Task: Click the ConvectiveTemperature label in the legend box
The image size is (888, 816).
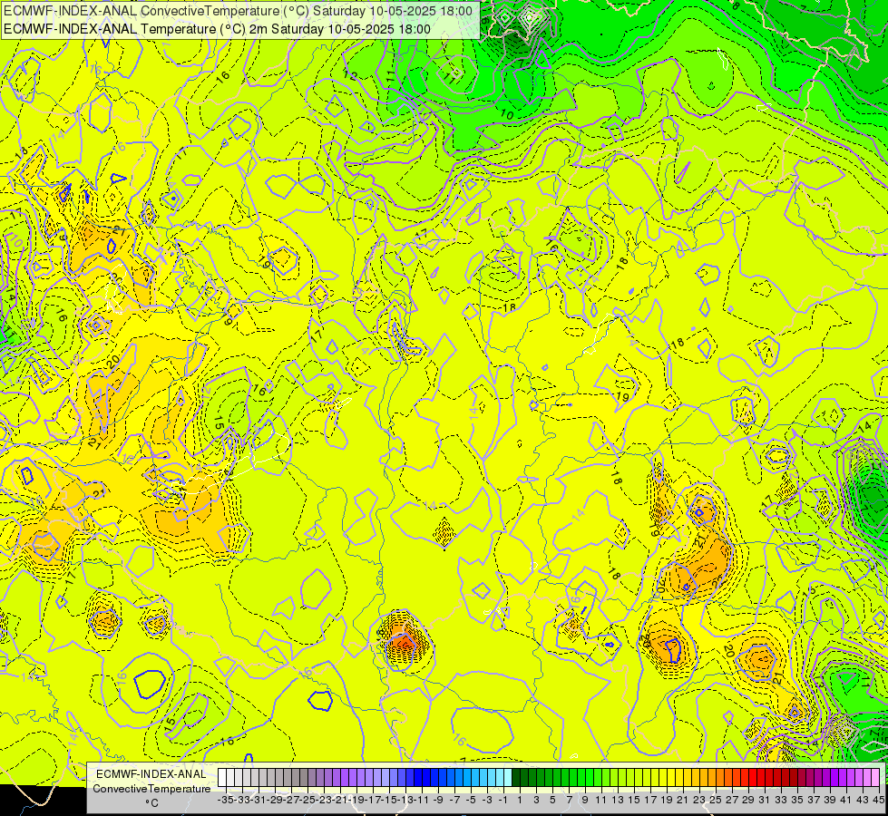Action: point(151,788)
